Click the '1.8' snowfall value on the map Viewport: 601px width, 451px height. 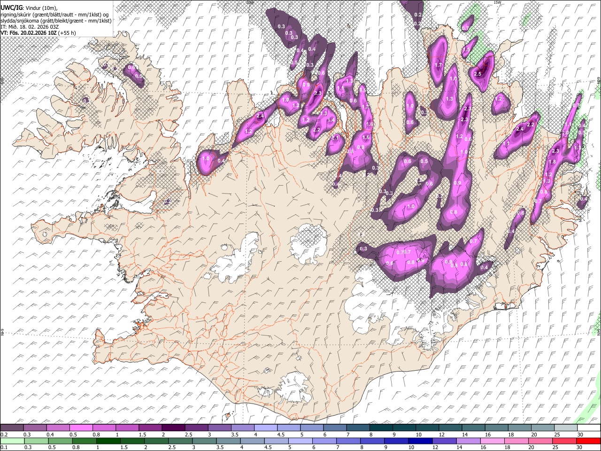click(x=552, y=162)
